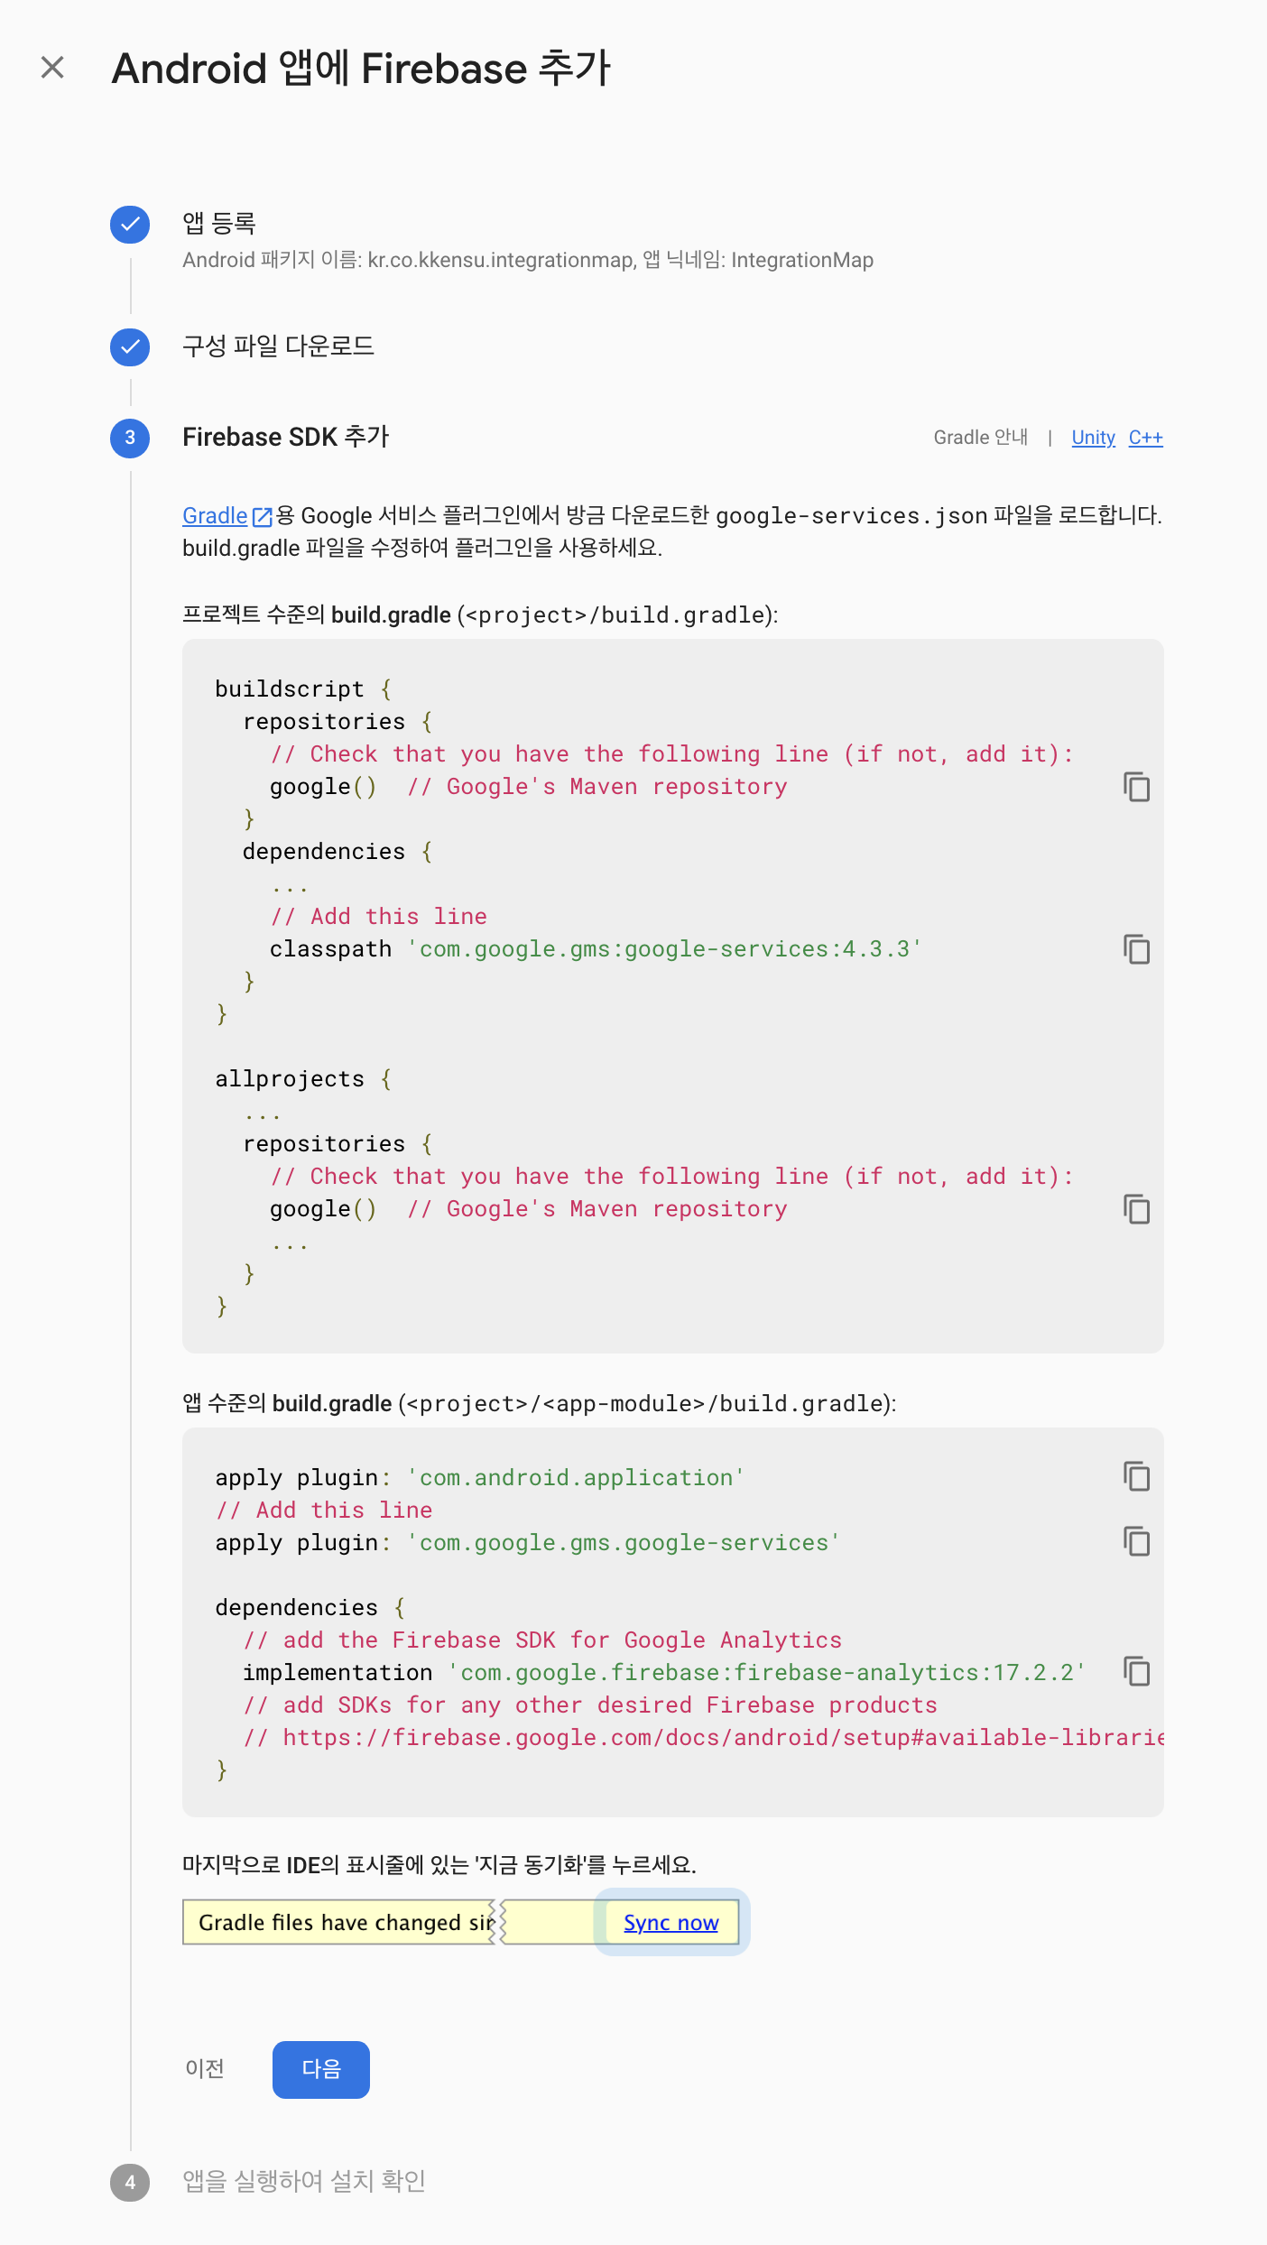Copy the buildscript google() repository line
This screenshot has width=1267, height=2245.
(1137, 787)
